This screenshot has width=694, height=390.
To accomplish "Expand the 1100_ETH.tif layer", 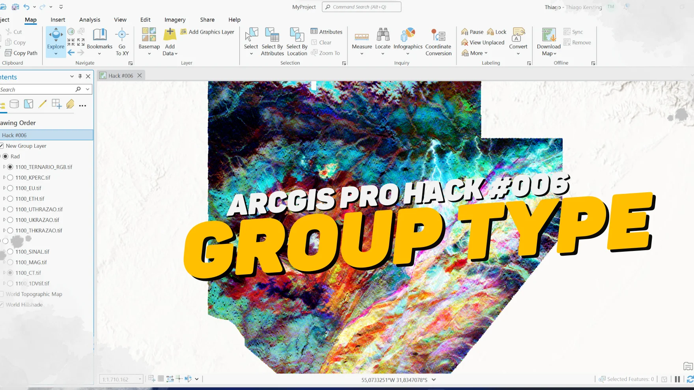I will (5, 199).
